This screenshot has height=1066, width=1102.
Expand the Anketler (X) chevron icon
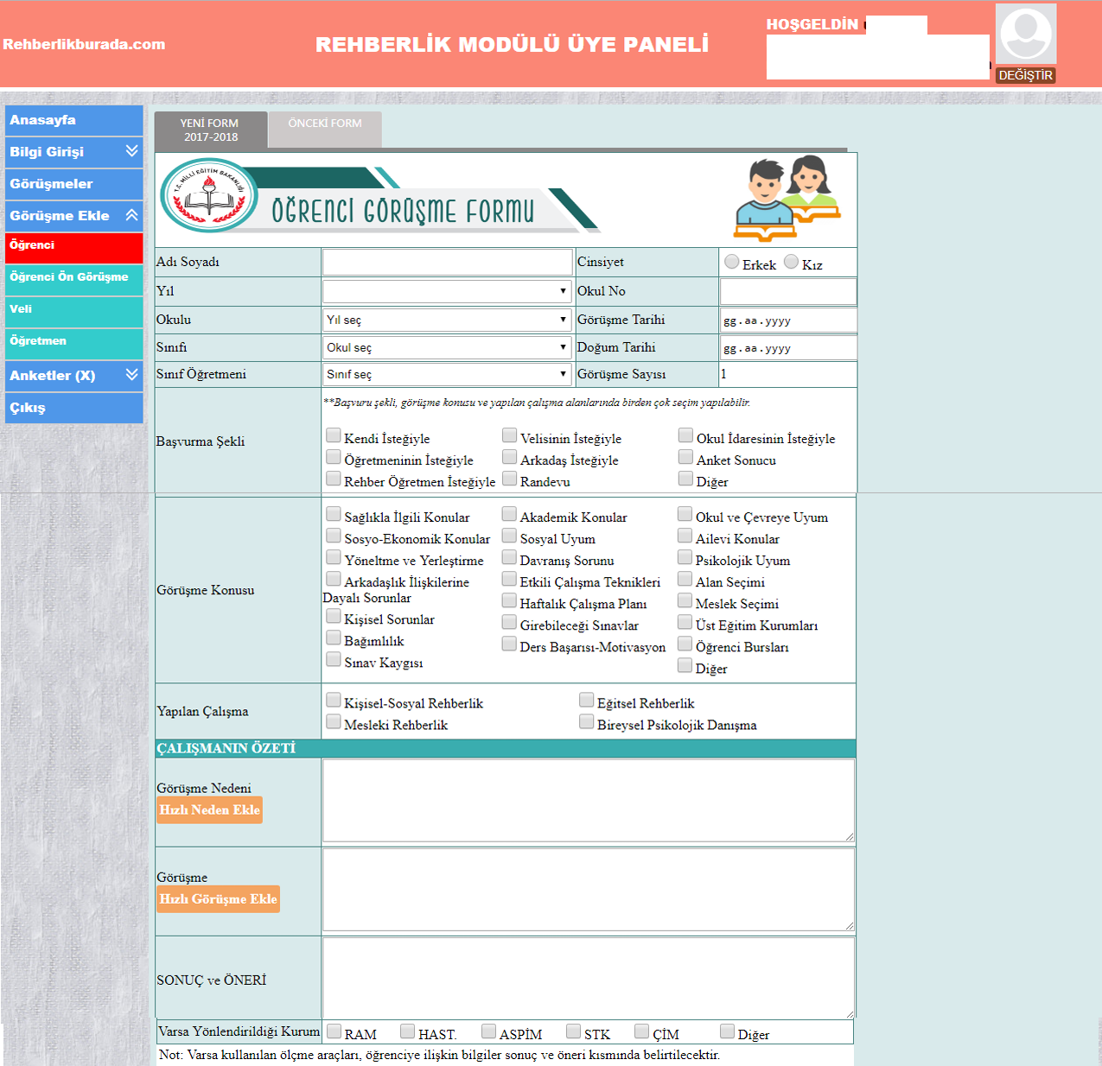pos(131,375)
